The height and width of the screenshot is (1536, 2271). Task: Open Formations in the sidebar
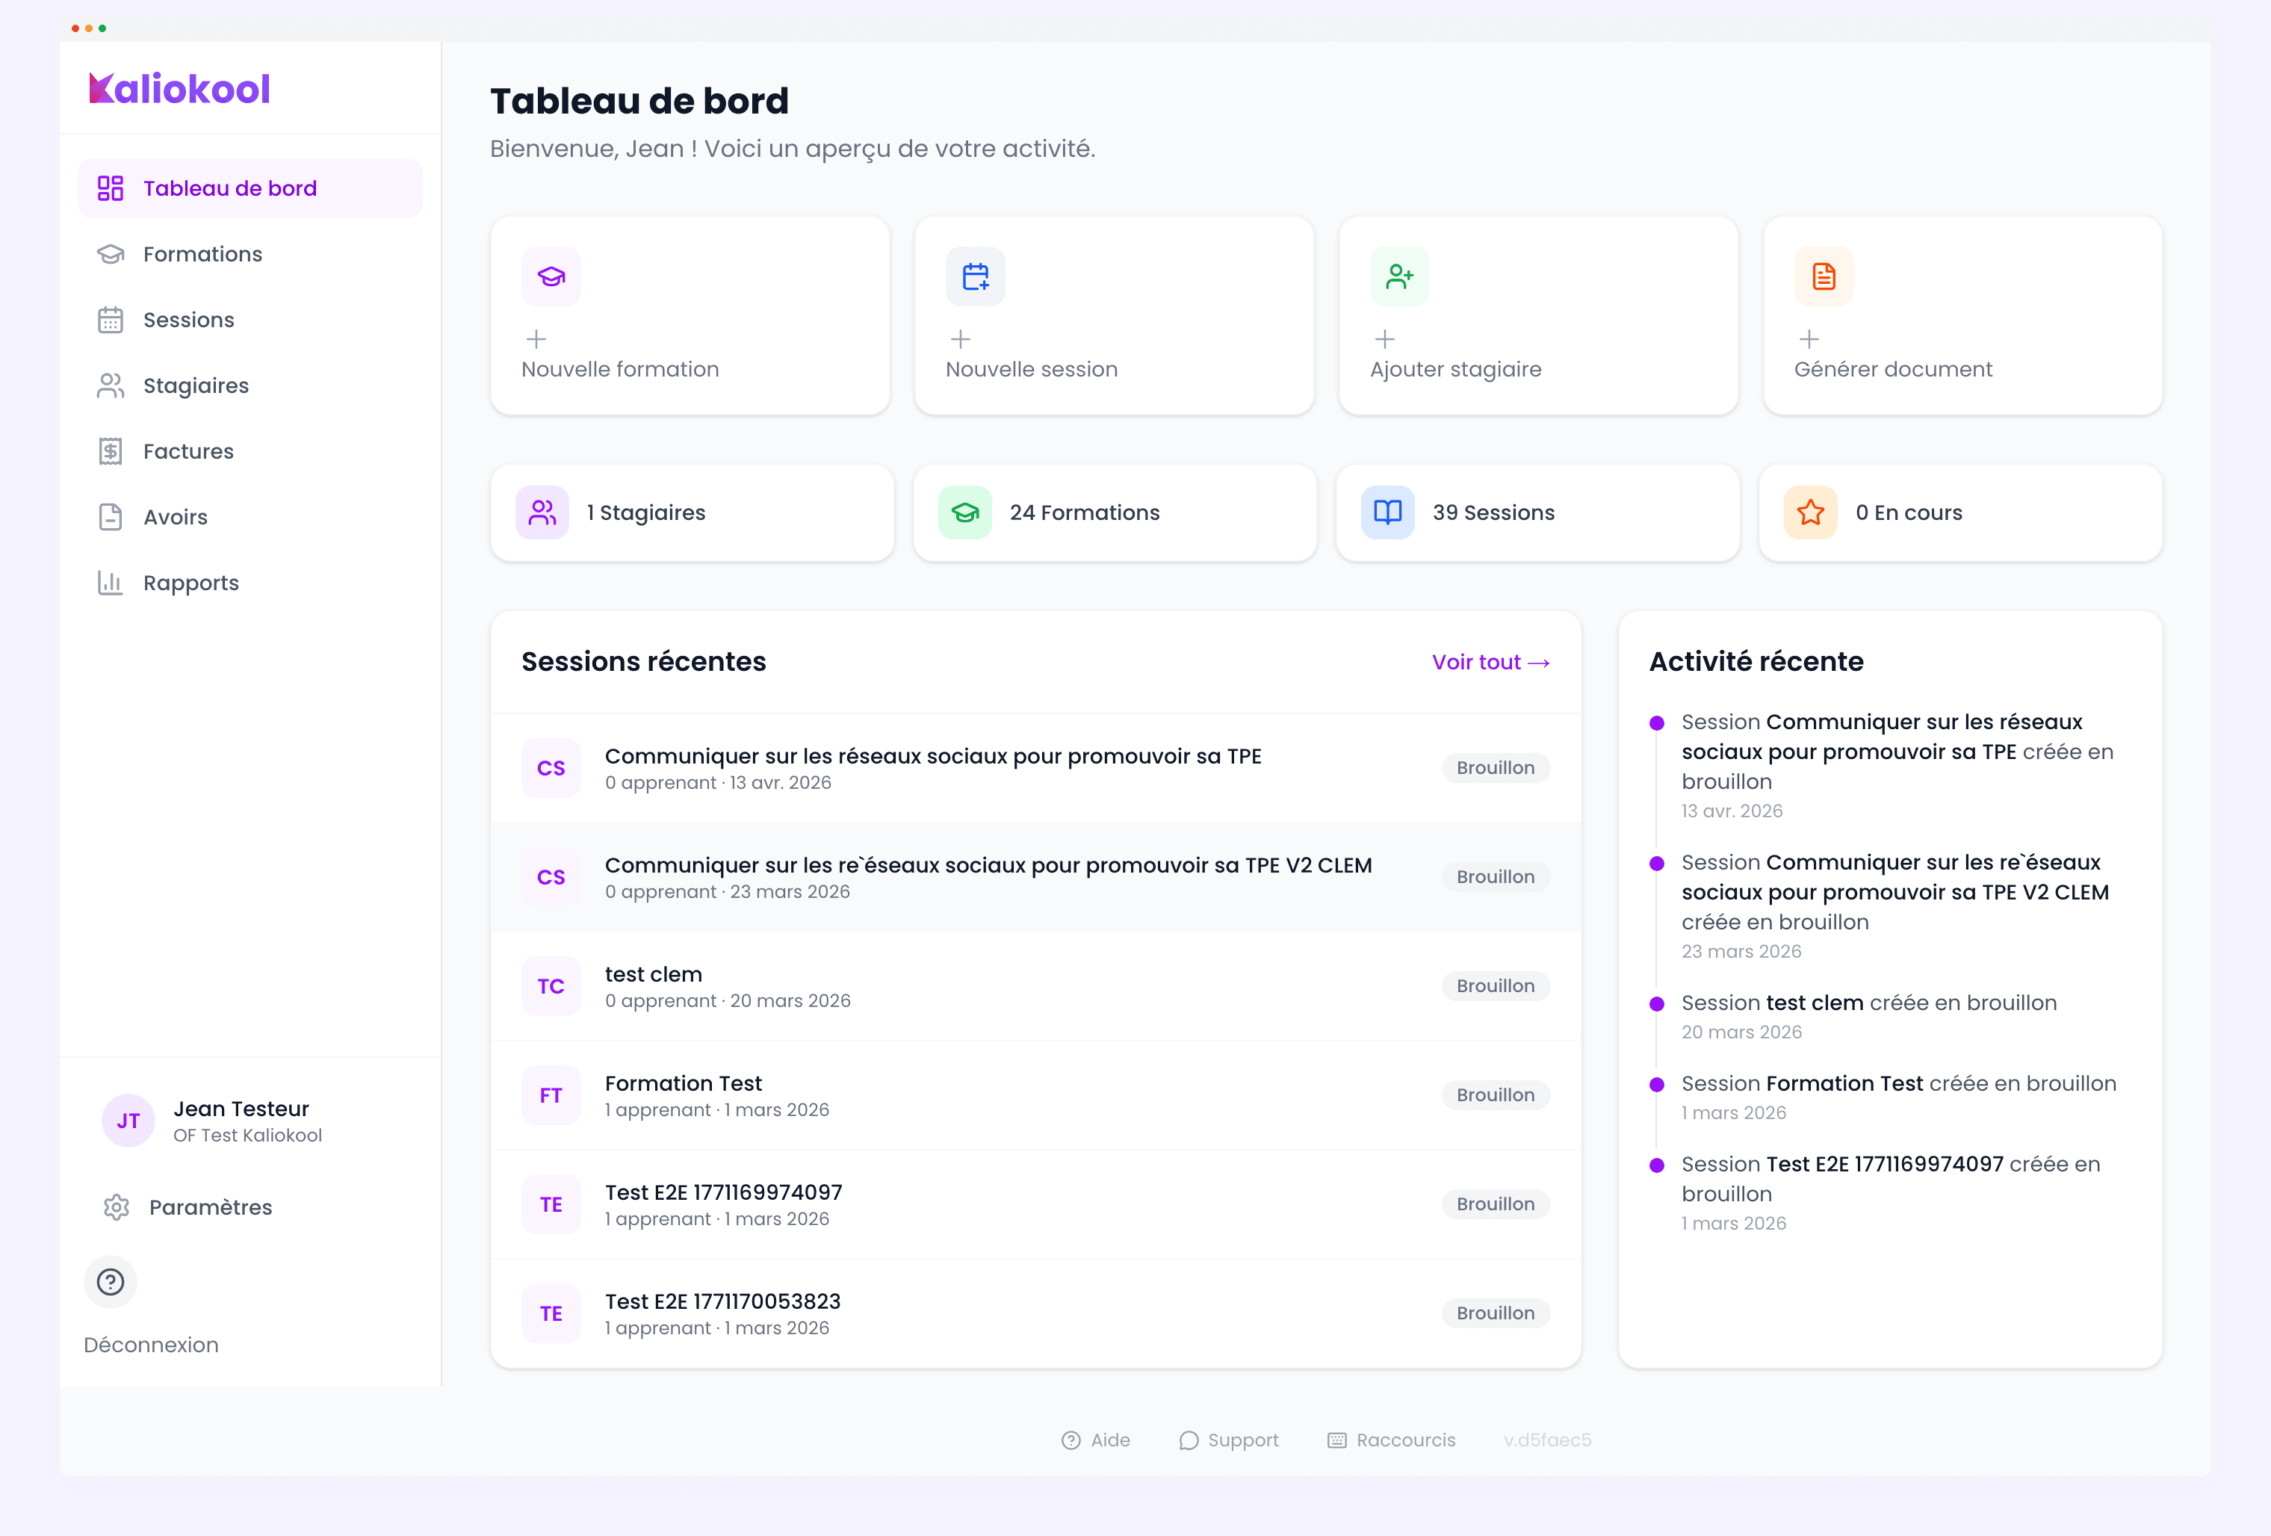[202, 254]
